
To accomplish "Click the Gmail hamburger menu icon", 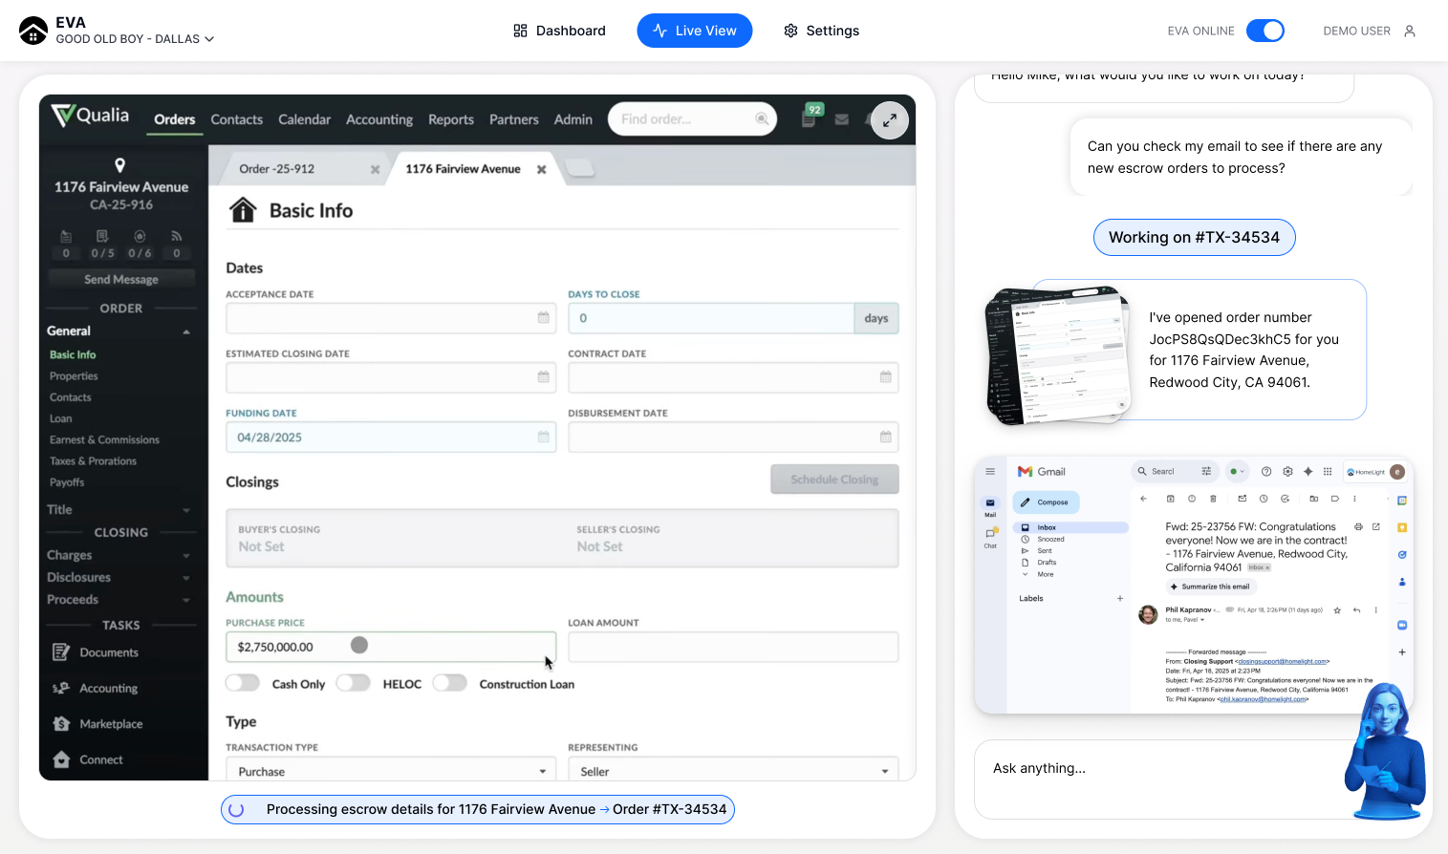I will pos(990,471).
